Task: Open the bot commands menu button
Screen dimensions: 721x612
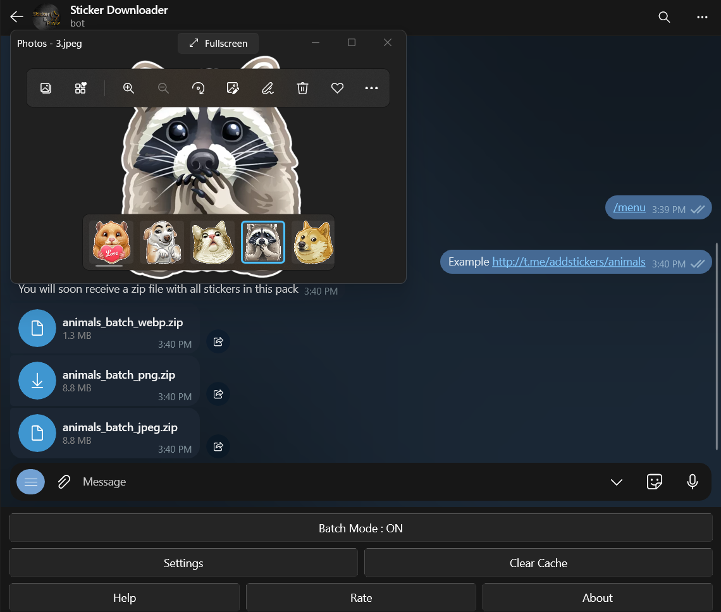Action: tap(31, 481)
